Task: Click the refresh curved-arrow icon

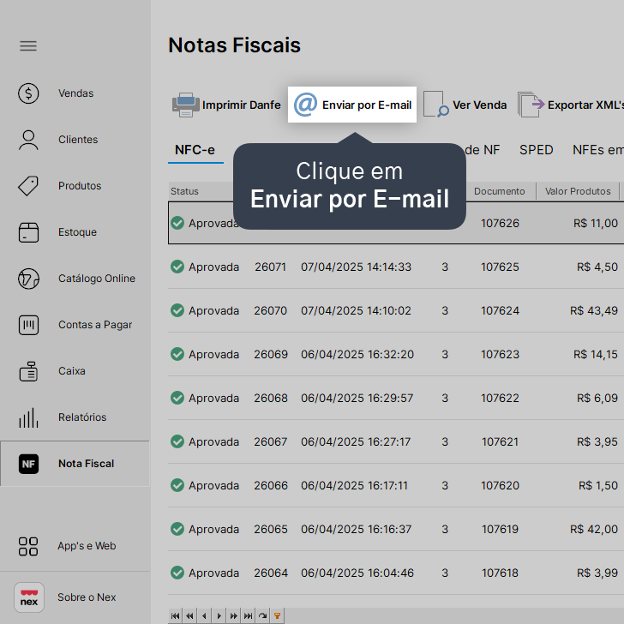Action: [262, 616]
